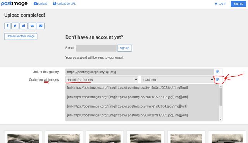This screenshot has width=248, height=143.
Task: Click the 'Don't have an account yet?' heading
Action: pyautogui.click(x=94, y=37)
